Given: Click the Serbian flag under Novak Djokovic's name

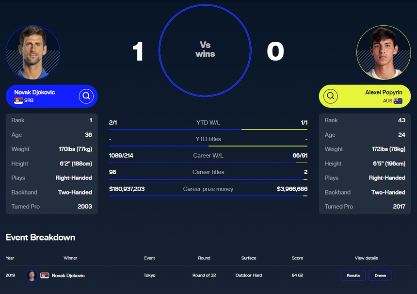Looking at the screenshot, I should tap(18, 101).
